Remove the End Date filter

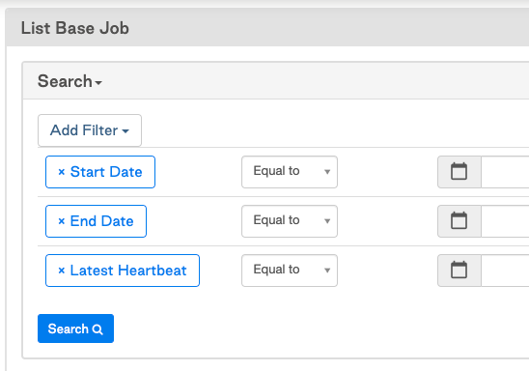(x=62, y=221)
